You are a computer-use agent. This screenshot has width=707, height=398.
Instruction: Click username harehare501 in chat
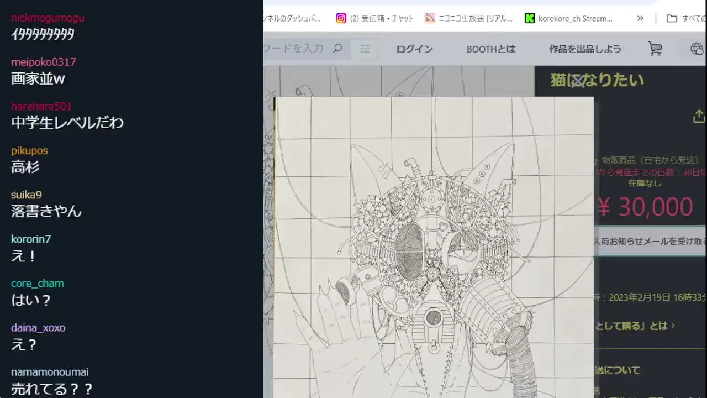click(x=41, y=106)
